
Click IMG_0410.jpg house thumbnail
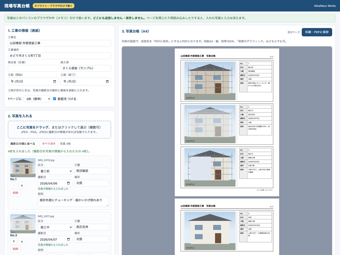(x=23, y=168)
